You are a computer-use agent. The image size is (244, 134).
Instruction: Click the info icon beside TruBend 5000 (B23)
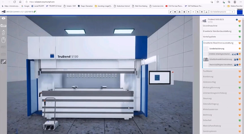tap(237, 20)
